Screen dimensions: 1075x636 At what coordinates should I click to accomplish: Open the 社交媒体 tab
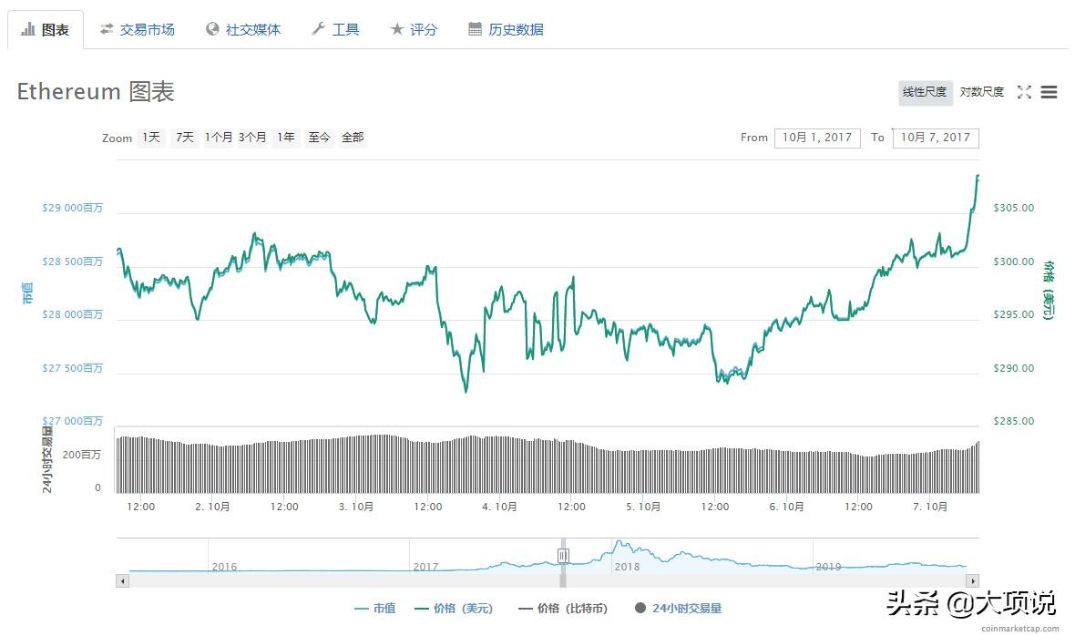[243, 29]
